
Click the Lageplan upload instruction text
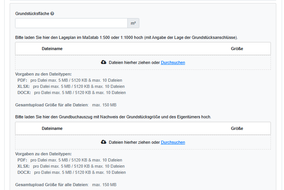pos(126,37)
